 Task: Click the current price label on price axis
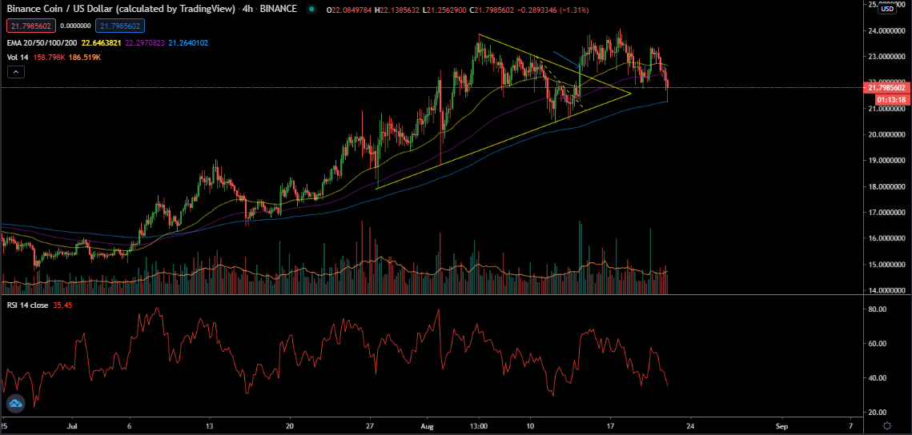(886, 88)
